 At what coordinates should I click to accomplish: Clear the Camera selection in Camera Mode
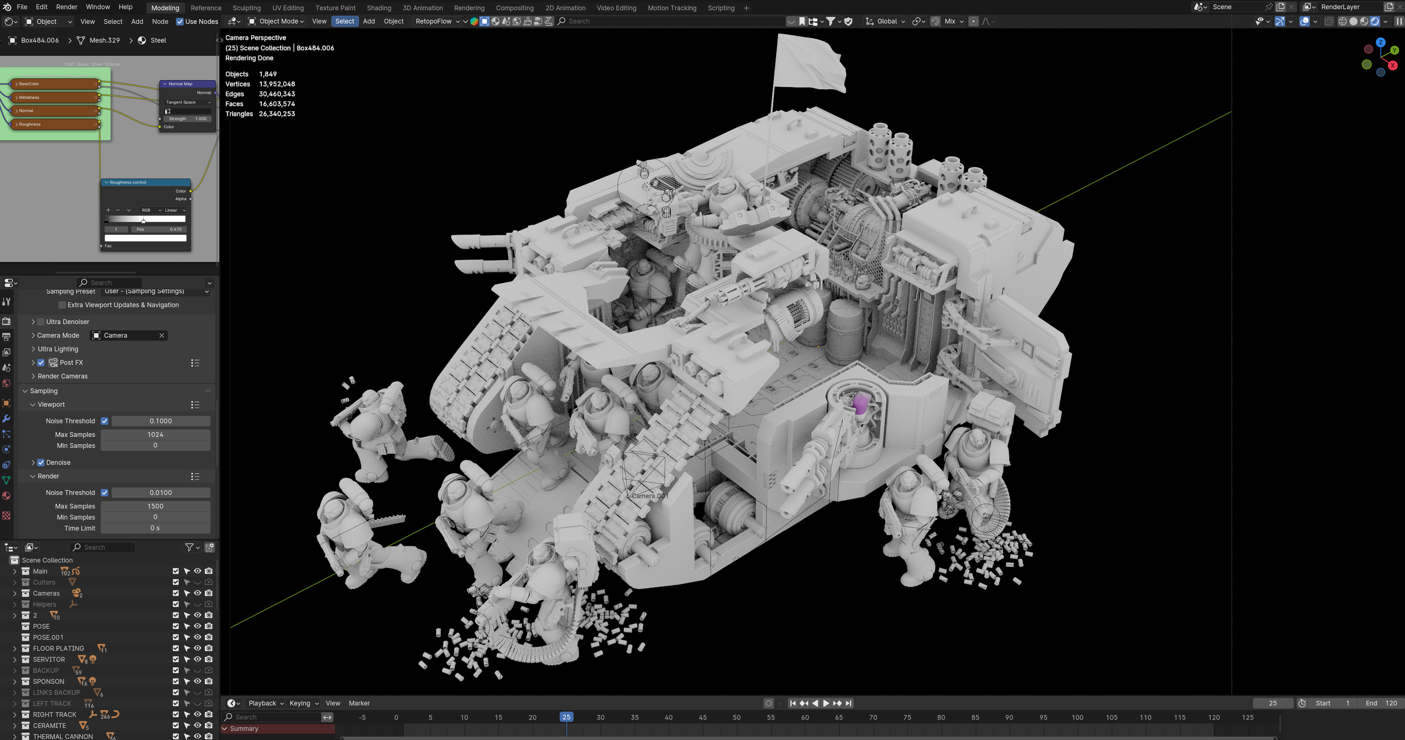[x=162, y=336]
